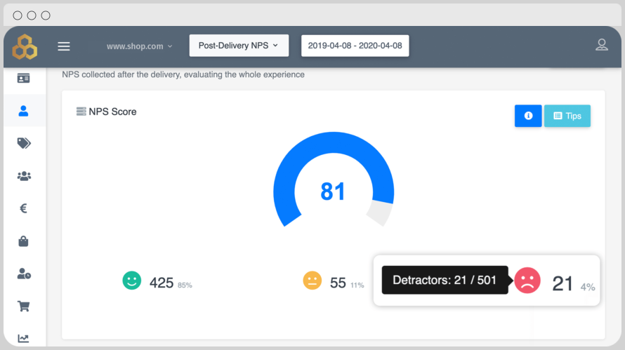Click the NPS collected after the delivery description
625x350 pixels.
183,74
